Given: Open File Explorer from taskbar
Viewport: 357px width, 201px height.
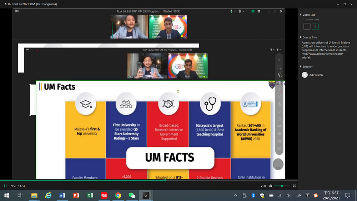Looking at the screenshot, I should pyautogui.click(x=34, y=195).
